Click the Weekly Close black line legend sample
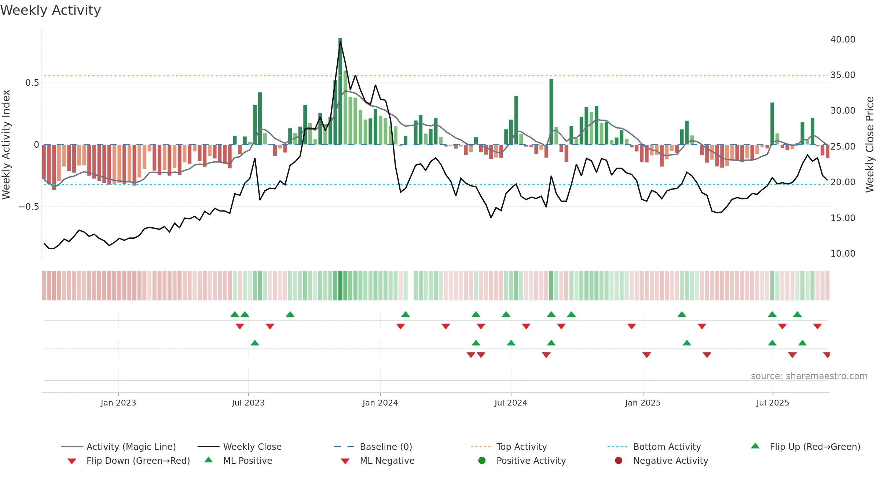The image size is (880, 495). tap(208, 447)
